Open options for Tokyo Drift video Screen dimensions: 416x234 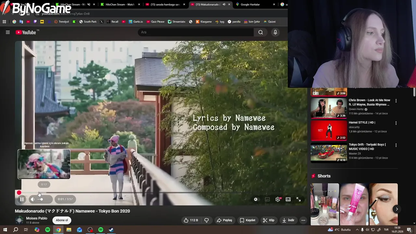pyautogui.click(x=396, y=145)
